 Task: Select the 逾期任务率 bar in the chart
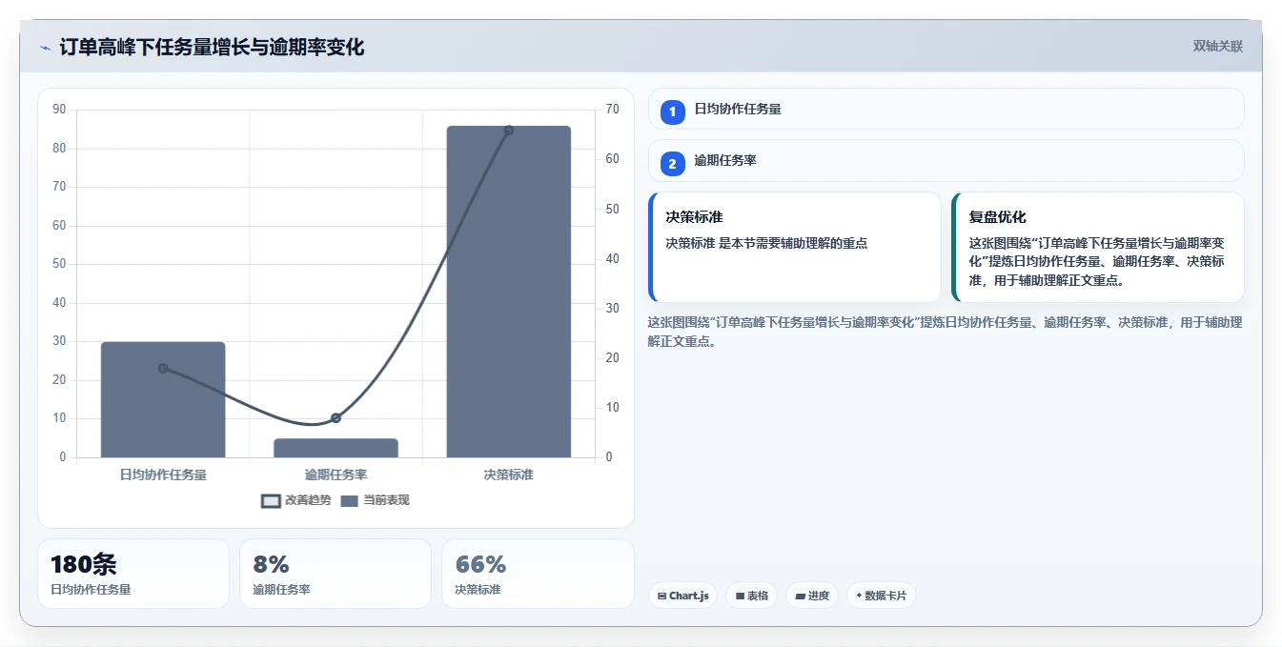[x=336, y=448]
